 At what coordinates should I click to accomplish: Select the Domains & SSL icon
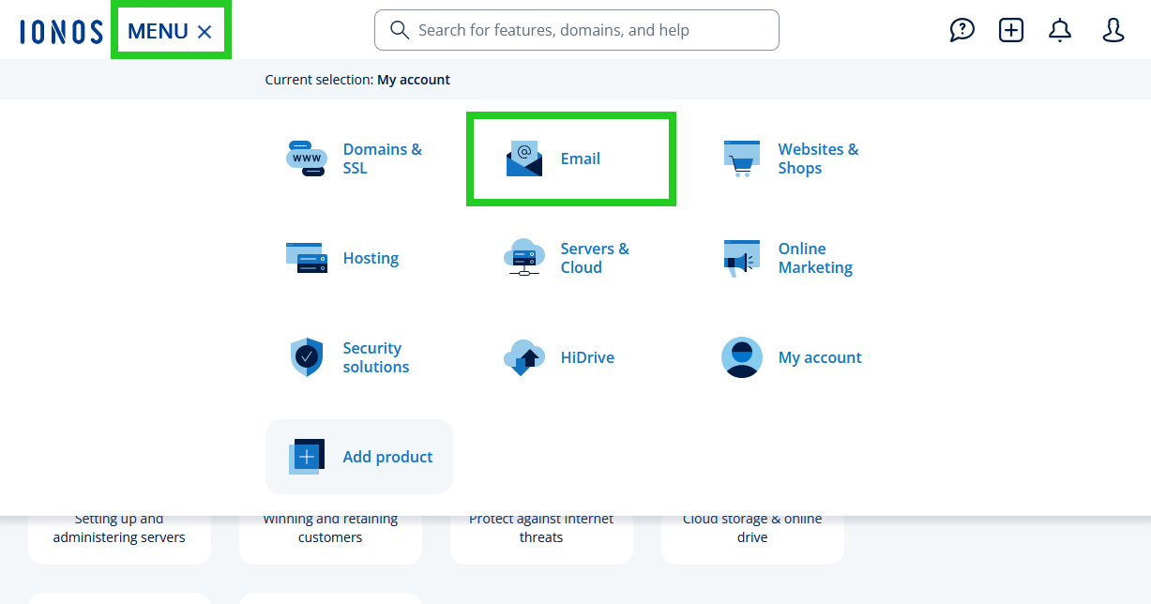click(306, 158)
